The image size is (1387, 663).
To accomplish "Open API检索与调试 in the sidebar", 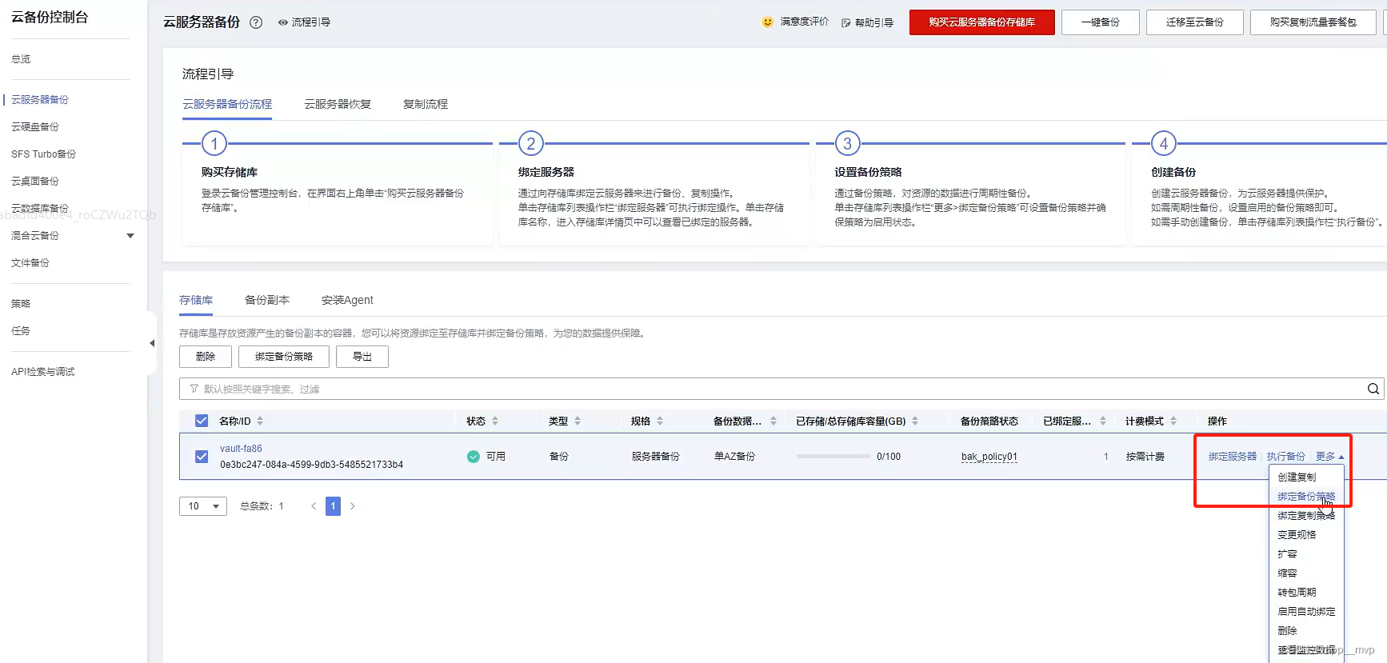I will 43,372.
